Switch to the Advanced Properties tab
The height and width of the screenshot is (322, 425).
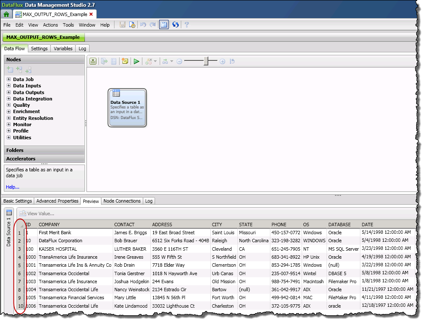[57, 201]
